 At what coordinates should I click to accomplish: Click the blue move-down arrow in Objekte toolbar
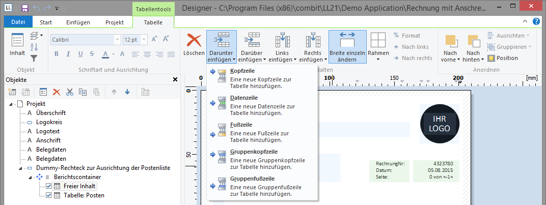tap(127, 92)
